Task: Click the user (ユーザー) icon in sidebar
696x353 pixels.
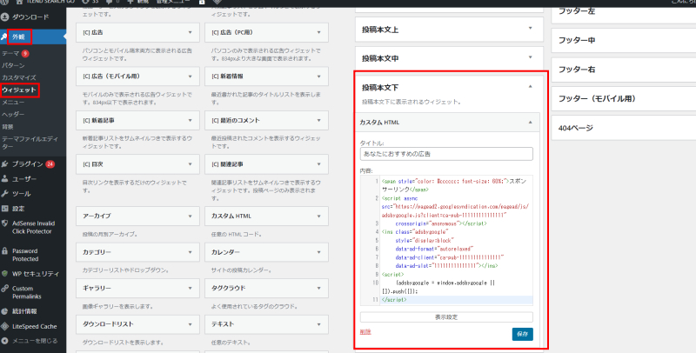Action: pos(5,178)
